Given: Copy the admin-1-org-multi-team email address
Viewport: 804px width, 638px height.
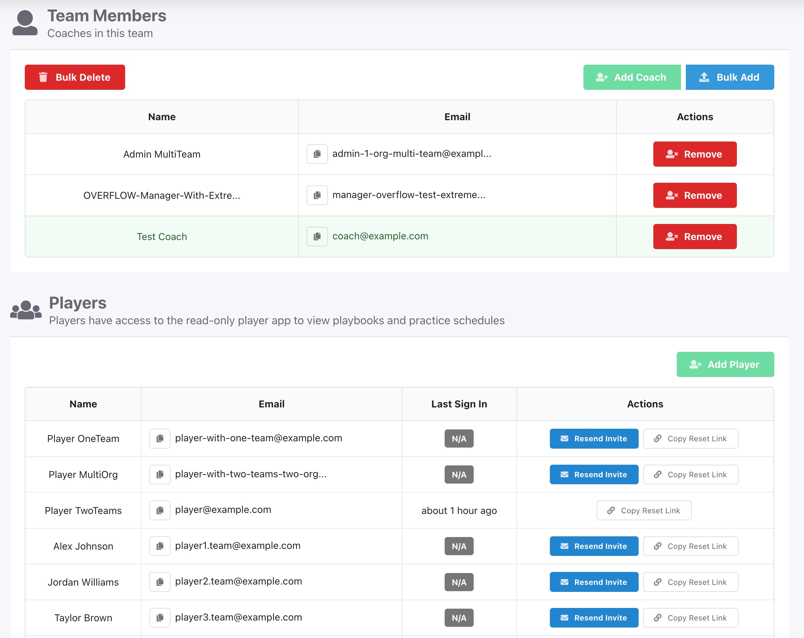Looking at the screenshot, I should (x=317, y=154).
